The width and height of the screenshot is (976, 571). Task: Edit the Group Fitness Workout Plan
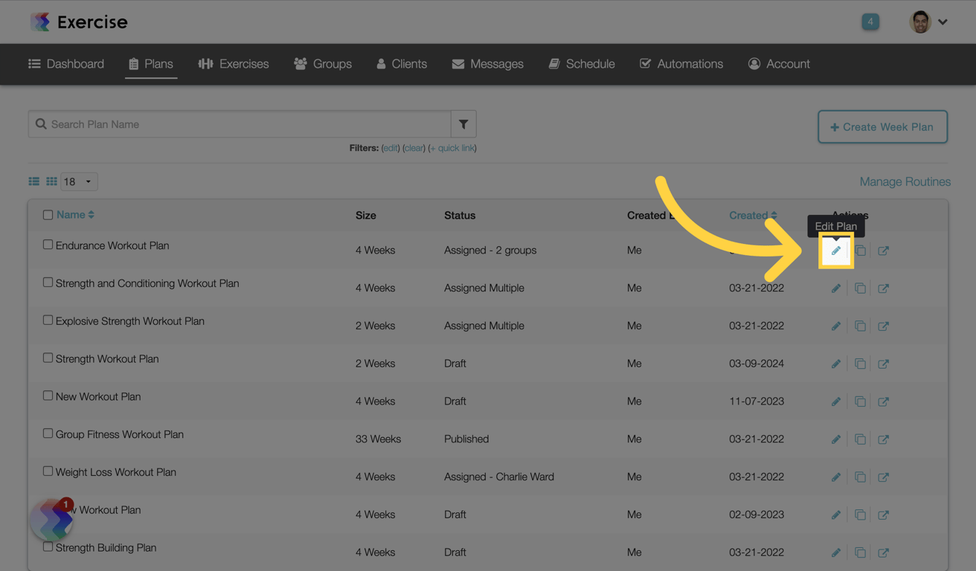click(835, 439)
